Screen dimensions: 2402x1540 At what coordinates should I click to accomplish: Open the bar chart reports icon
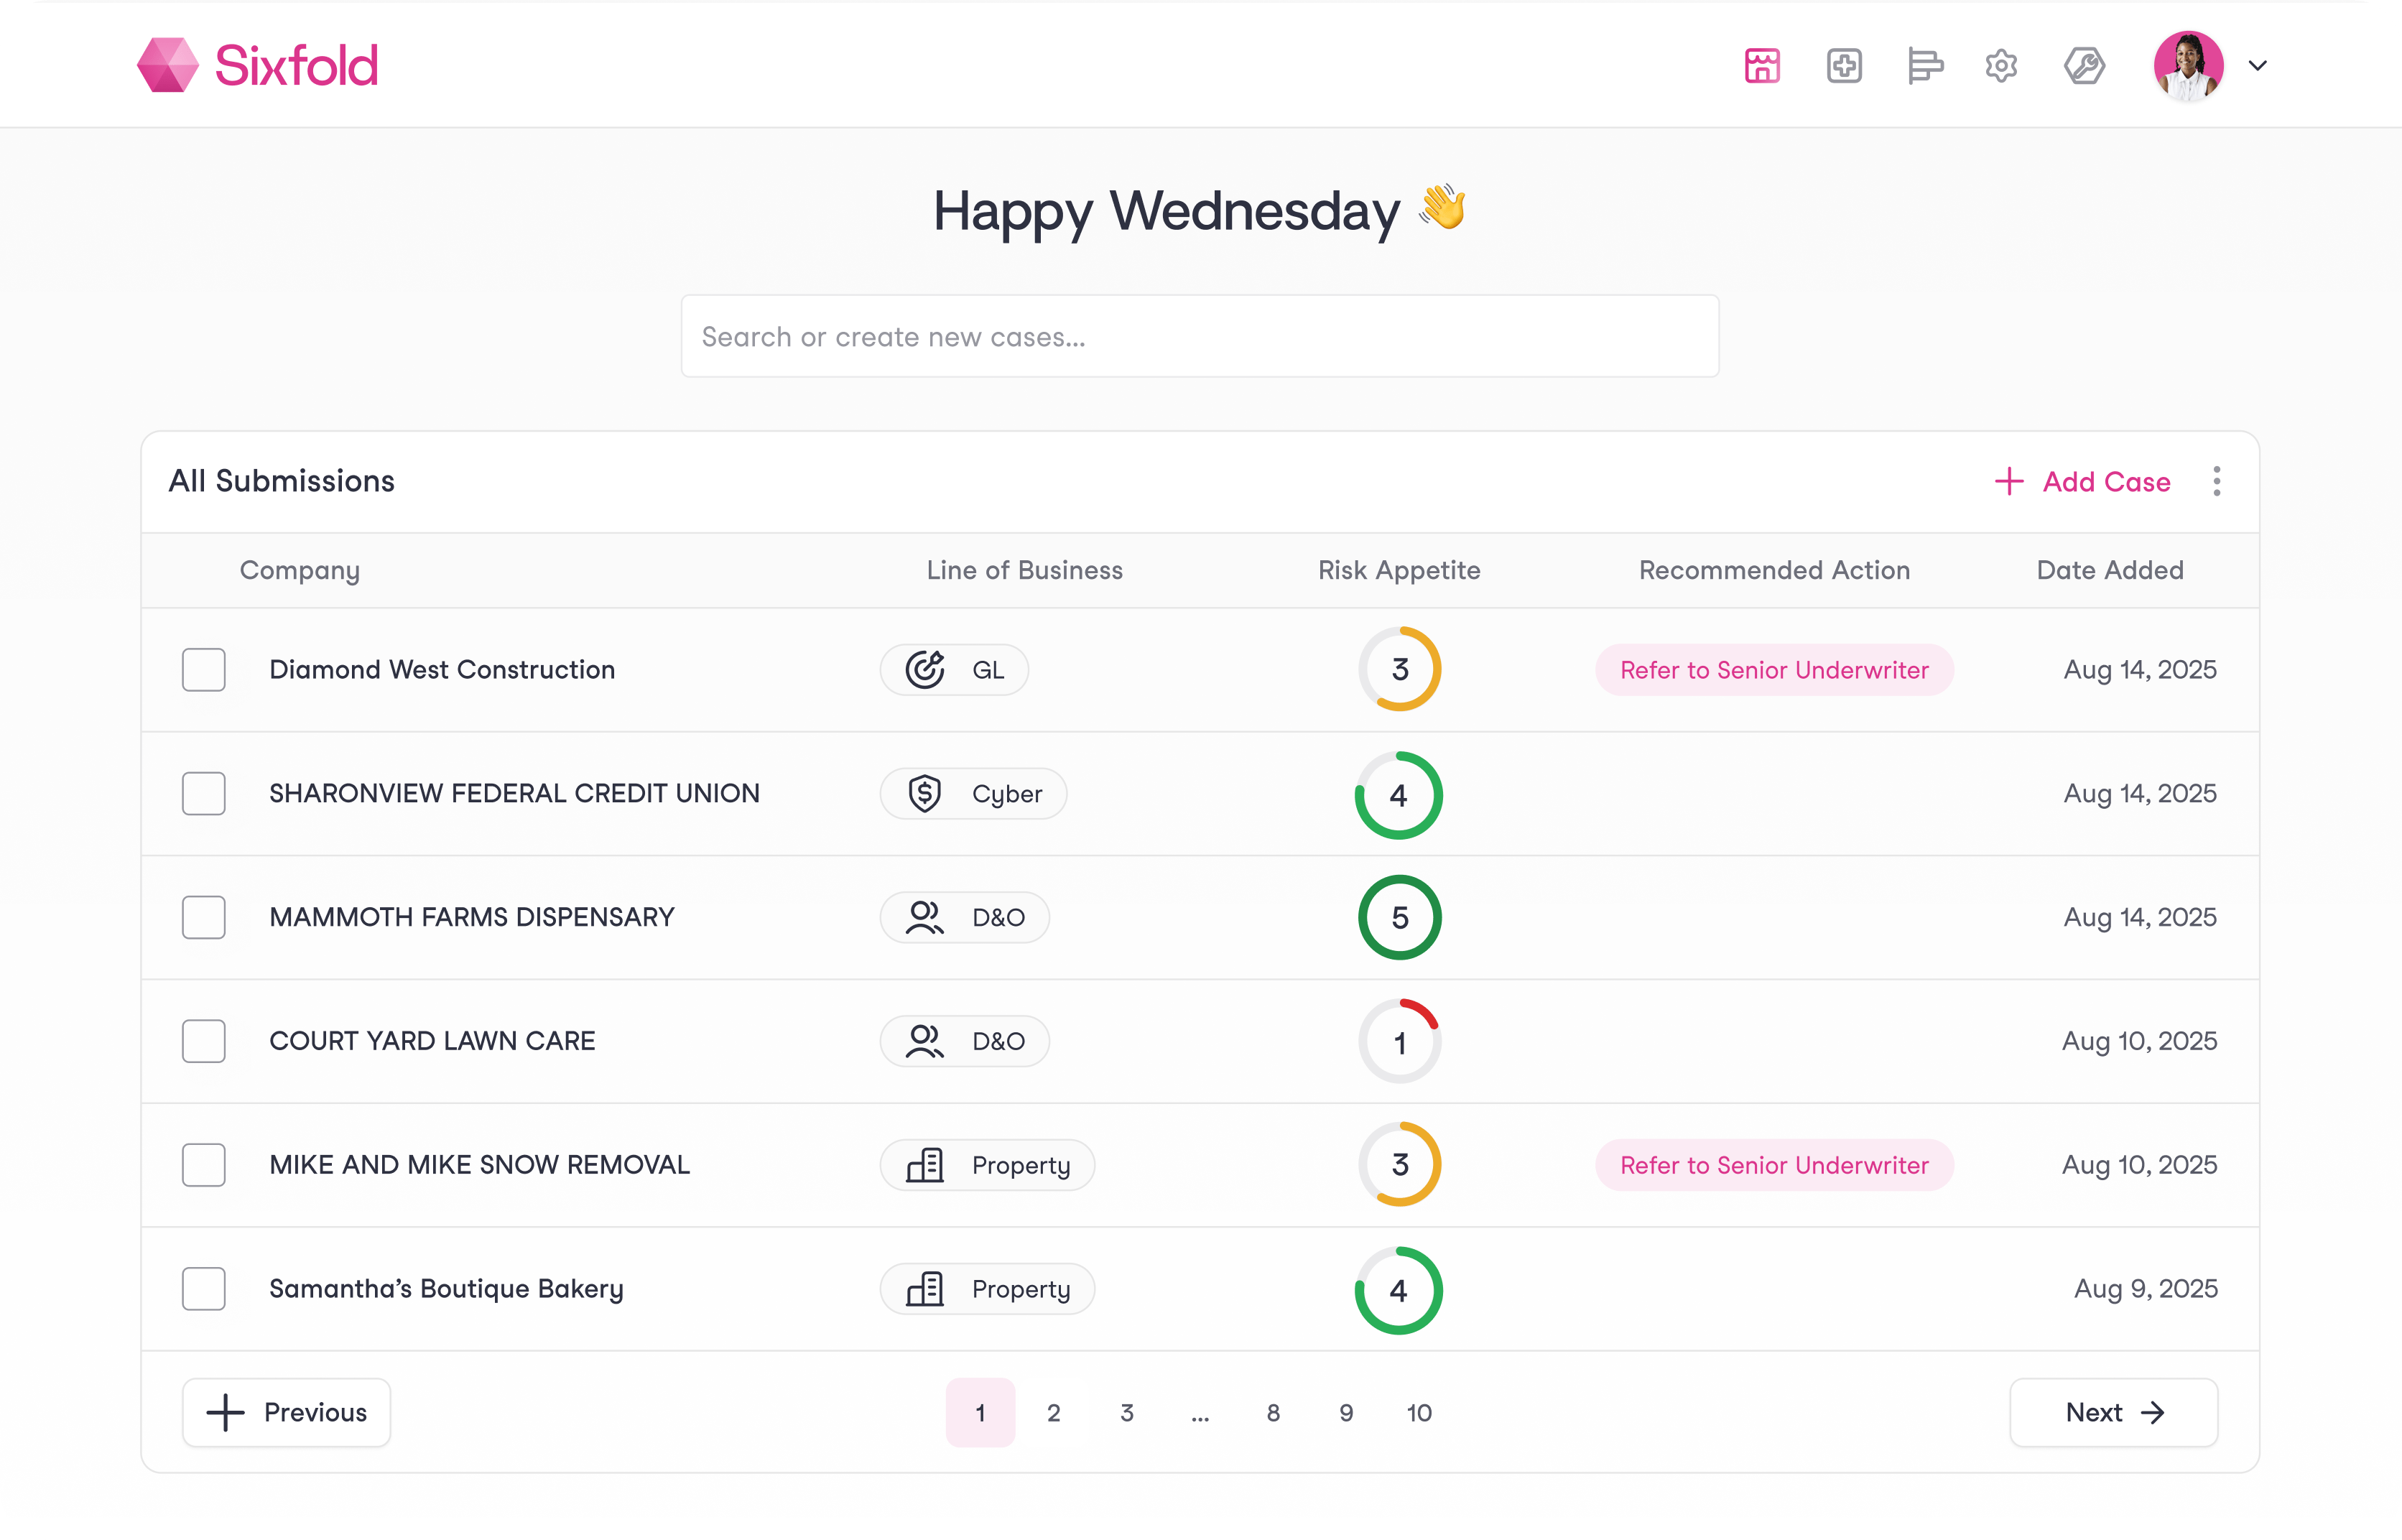(x=1924, y=66)
